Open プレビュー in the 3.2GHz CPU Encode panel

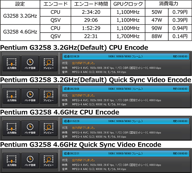click(x=48, y=62)
